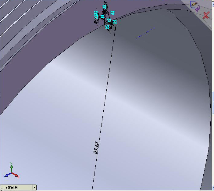The width and height of the screenshot is (214, 191).
Task: Select the blue dashed centerline in the sketch
Action: pos(145,33)
